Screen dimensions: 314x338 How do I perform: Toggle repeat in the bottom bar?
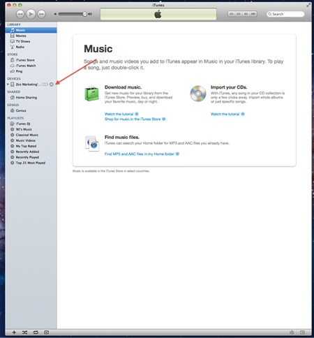(36, 332)
